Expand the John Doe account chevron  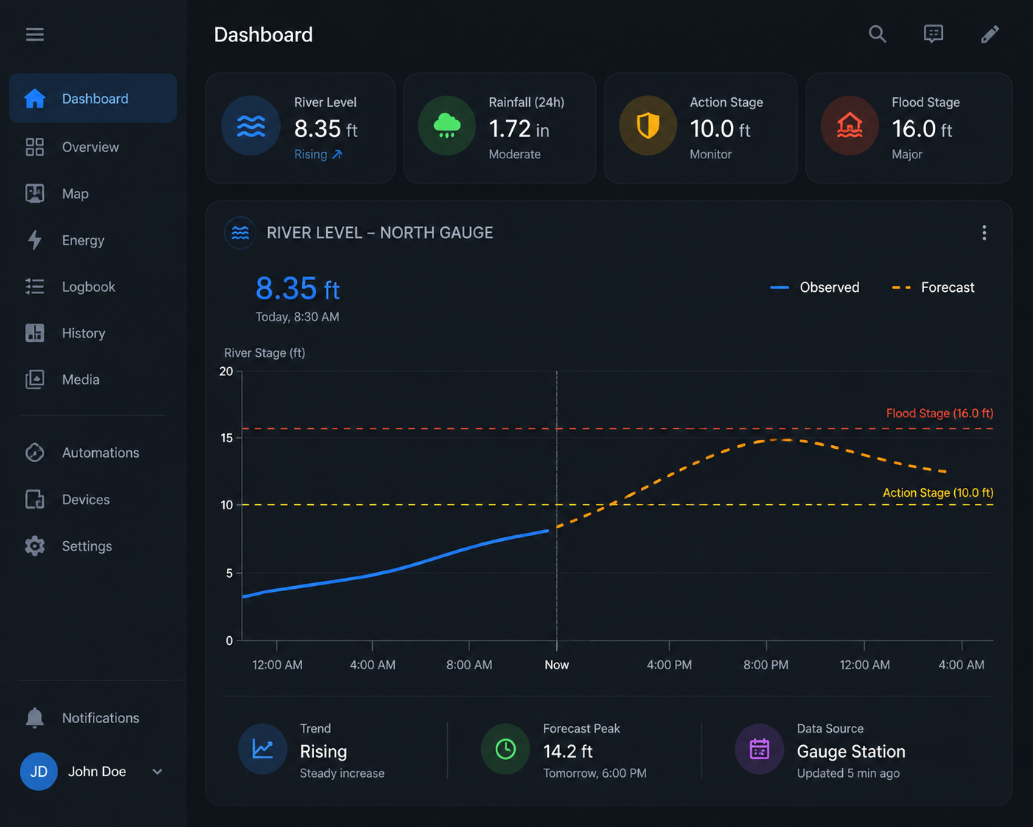point(157,772)
